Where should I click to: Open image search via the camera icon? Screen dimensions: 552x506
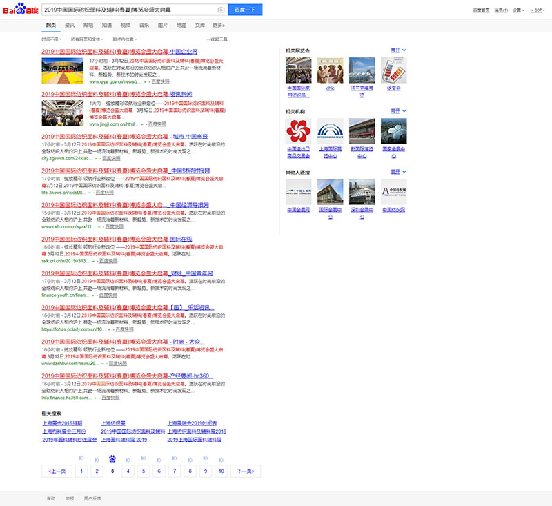pyautogui.click(x=221, y=10)
